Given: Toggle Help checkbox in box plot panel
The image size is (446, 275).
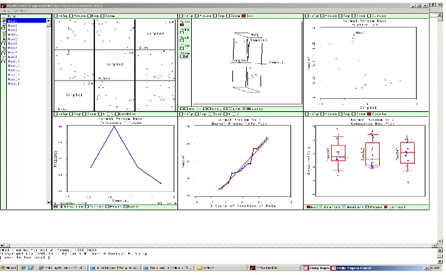Looking at the screenshot, I should click(307, 114).
